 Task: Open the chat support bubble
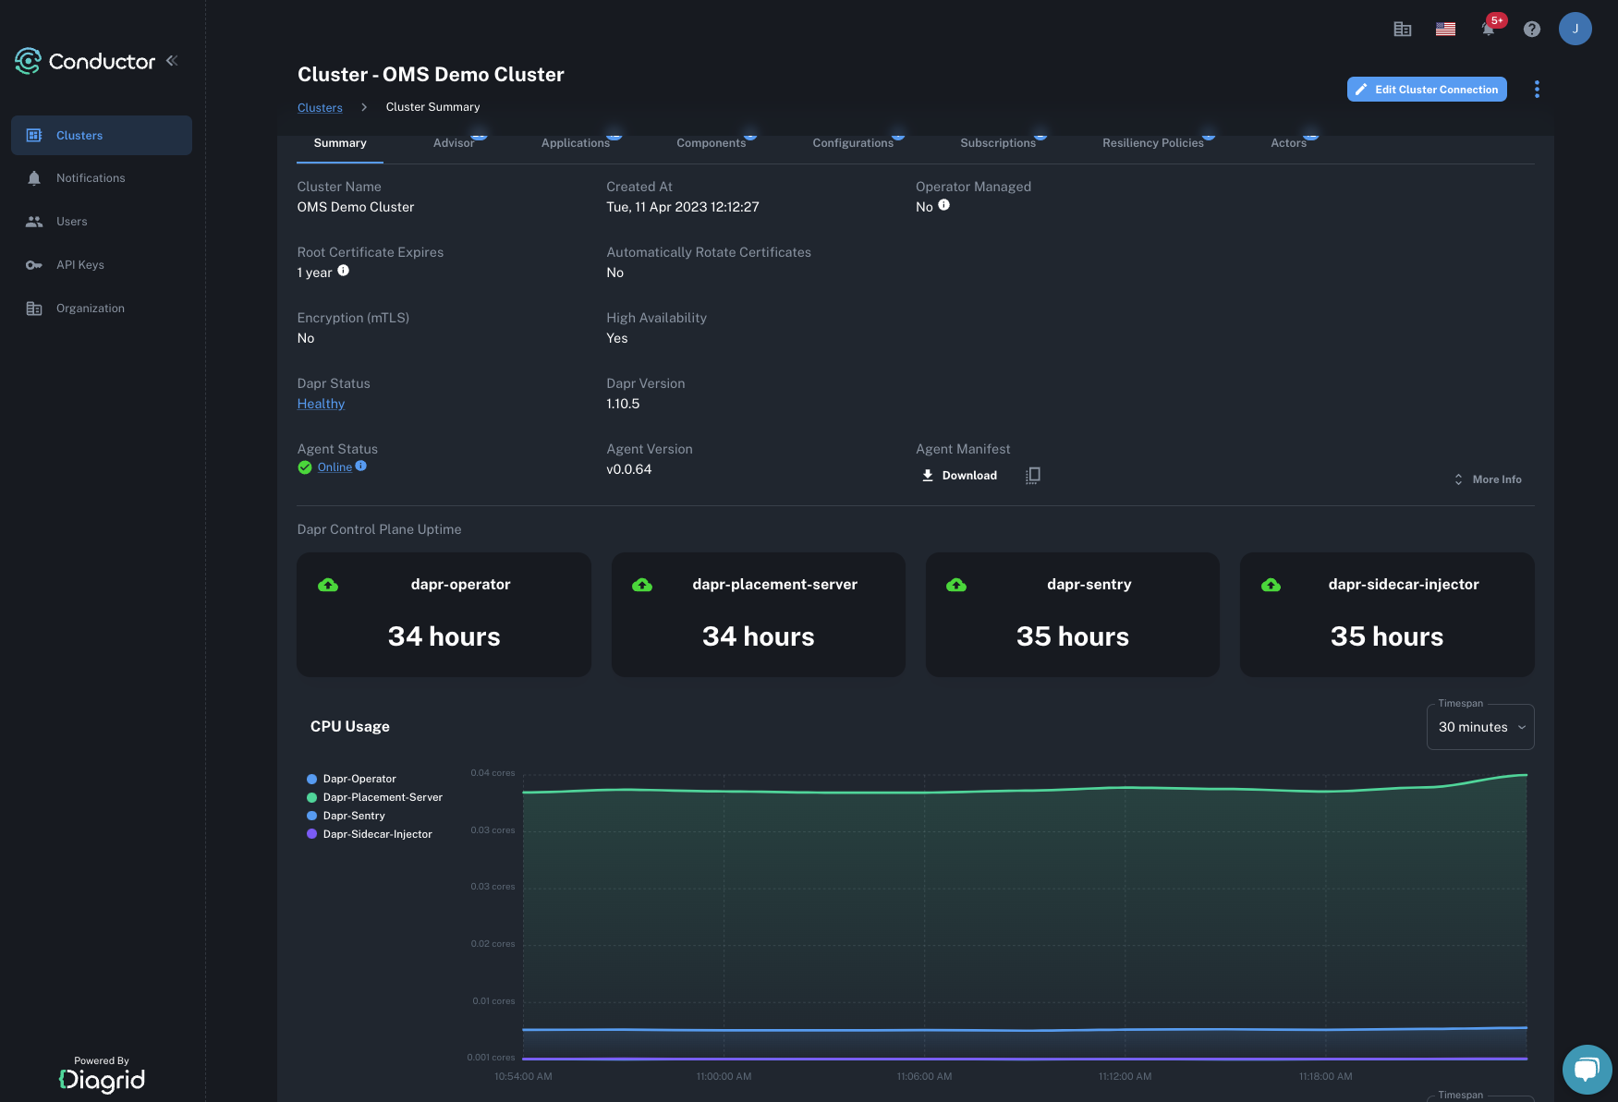[1587, 1069]
